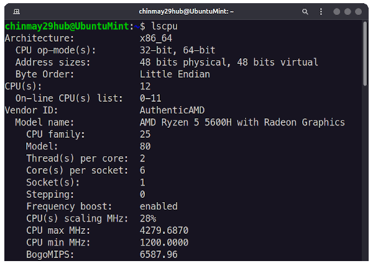The width and height of the screenshot is (373, 271).
Task: Click the Little Endian value
Action: pyautogui.click(x=175, y=74)
